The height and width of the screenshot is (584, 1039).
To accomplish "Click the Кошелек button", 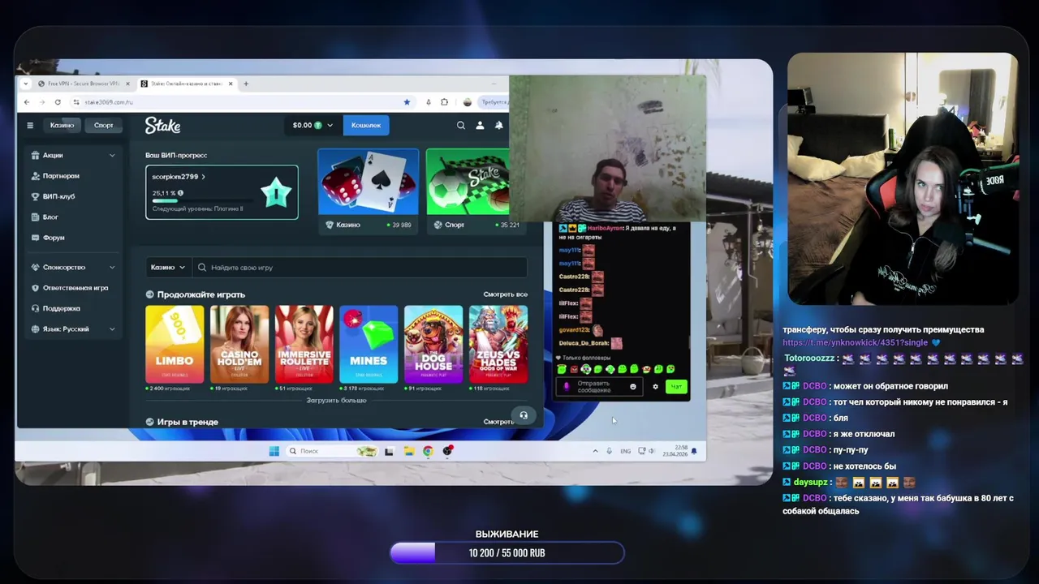I will 366,125.
